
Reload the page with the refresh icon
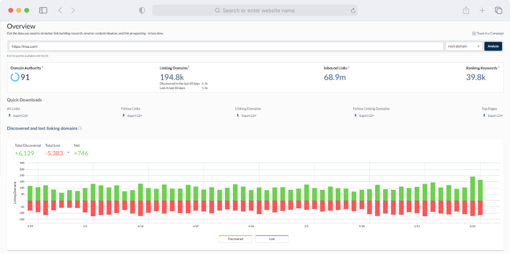353,11
